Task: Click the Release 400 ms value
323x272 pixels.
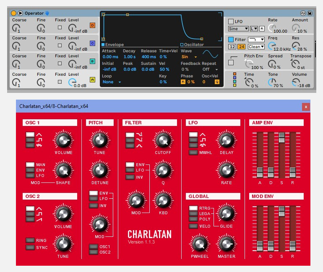Action: click(x=149, y=57)
